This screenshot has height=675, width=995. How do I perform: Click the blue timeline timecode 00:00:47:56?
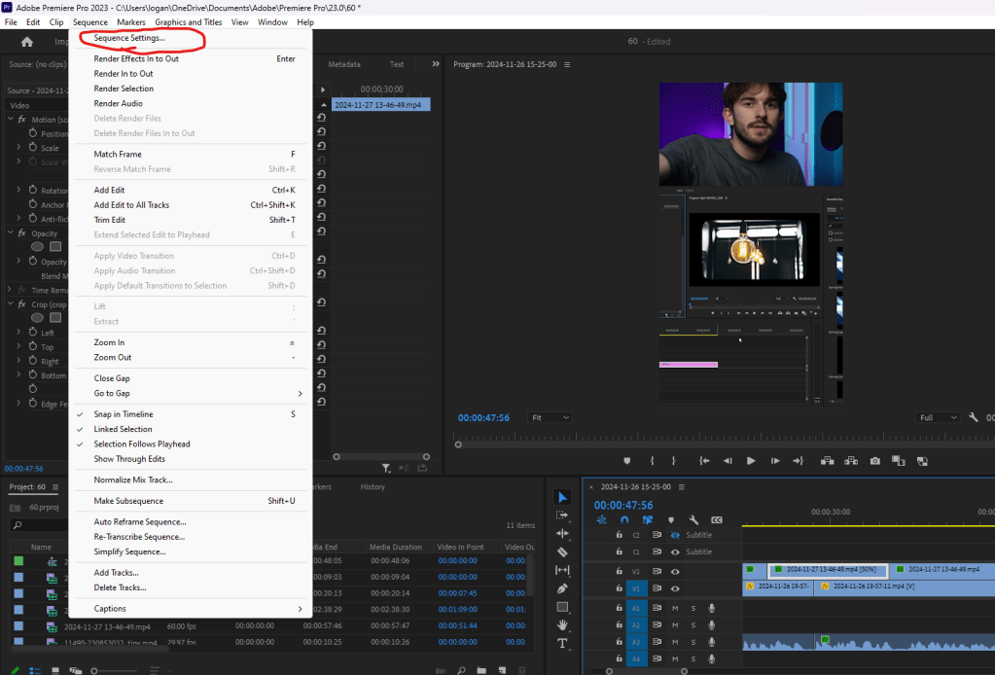623,505
